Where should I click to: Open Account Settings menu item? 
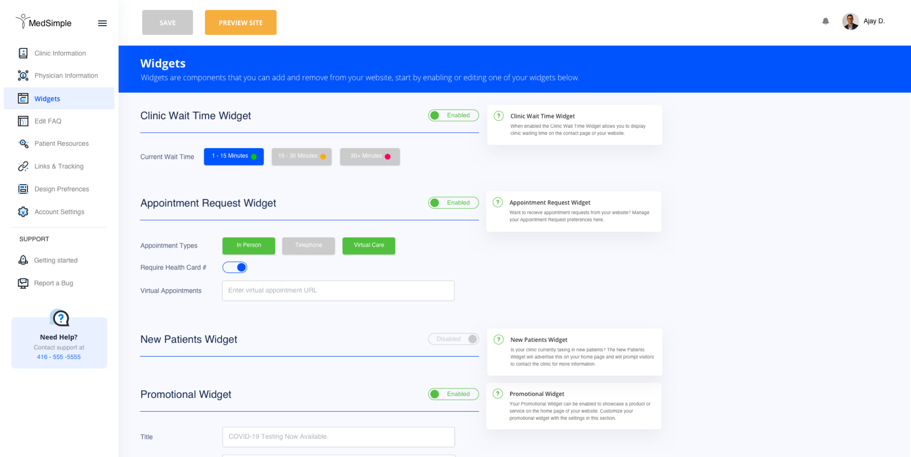[59, 212]
